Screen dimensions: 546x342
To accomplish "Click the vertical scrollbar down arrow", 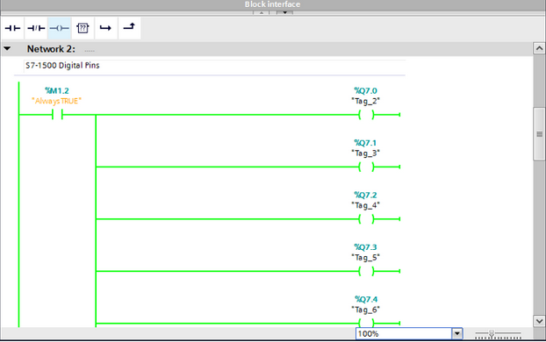I will click(539, 321).
